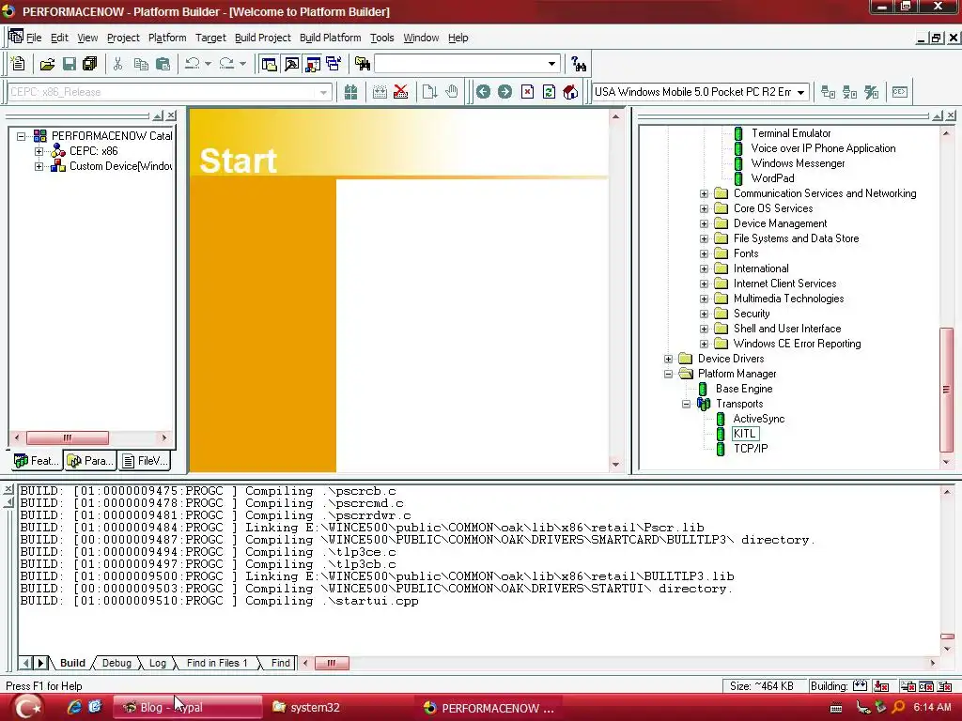Select the WordPad catalog item
Image resolution: width=962 pixels, height=721 pixels.
point(772,178)
